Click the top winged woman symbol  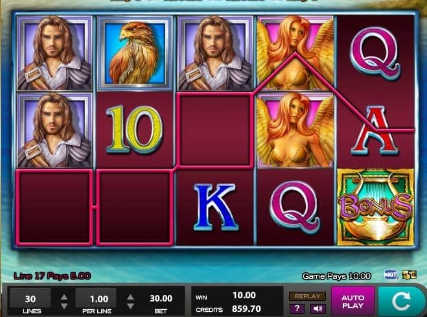pyautogui.click(x=295, y=53)
